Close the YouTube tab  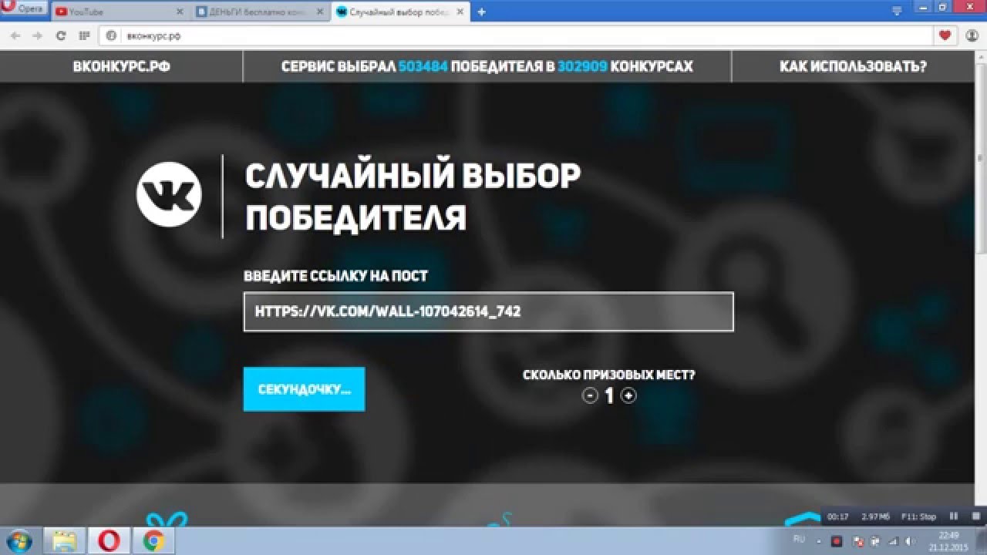pos(180,12)
